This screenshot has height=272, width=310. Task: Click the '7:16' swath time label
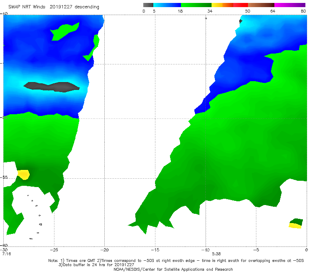(7, 254)
